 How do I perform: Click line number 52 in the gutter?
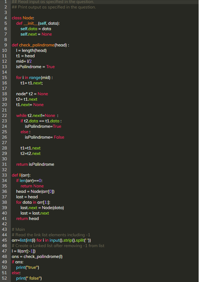pos(4,278)
